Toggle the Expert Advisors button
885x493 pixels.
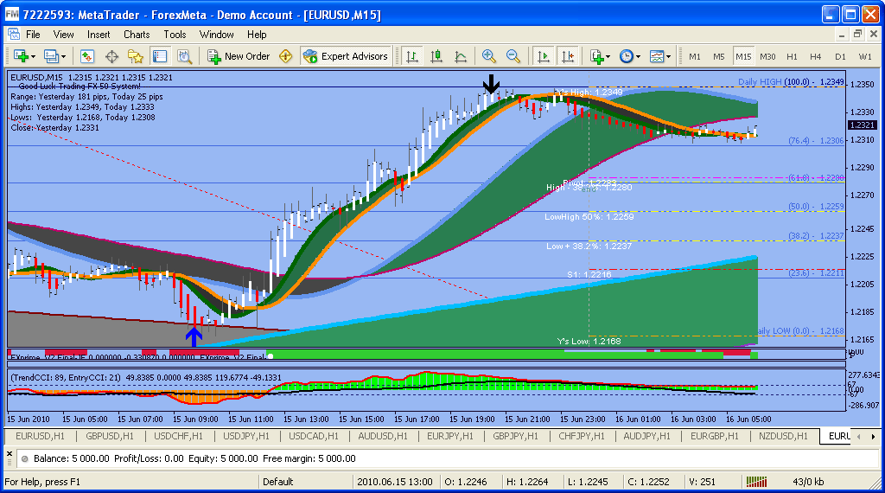tap(346, 56)
